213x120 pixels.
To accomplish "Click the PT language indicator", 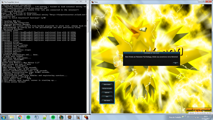I will click(188, 117).
